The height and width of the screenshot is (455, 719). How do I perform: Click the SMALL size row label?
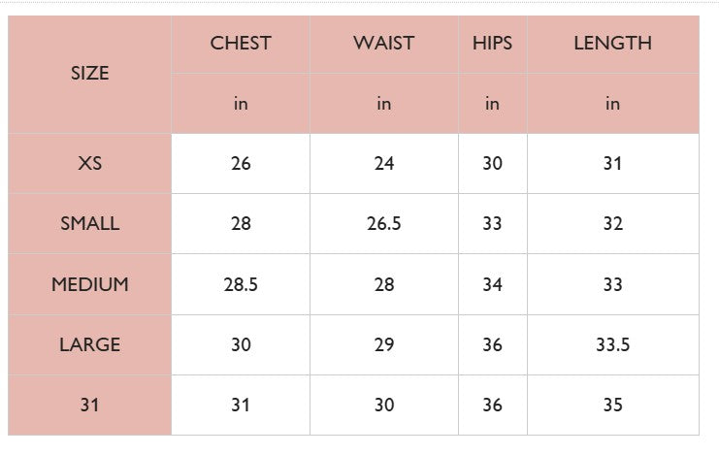tap(89, 223)
